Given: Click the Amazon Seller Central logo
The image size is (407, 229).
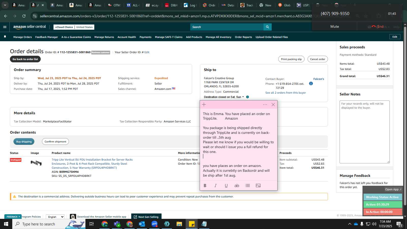Looking at the screenshot, I should (x=30, y=27).
